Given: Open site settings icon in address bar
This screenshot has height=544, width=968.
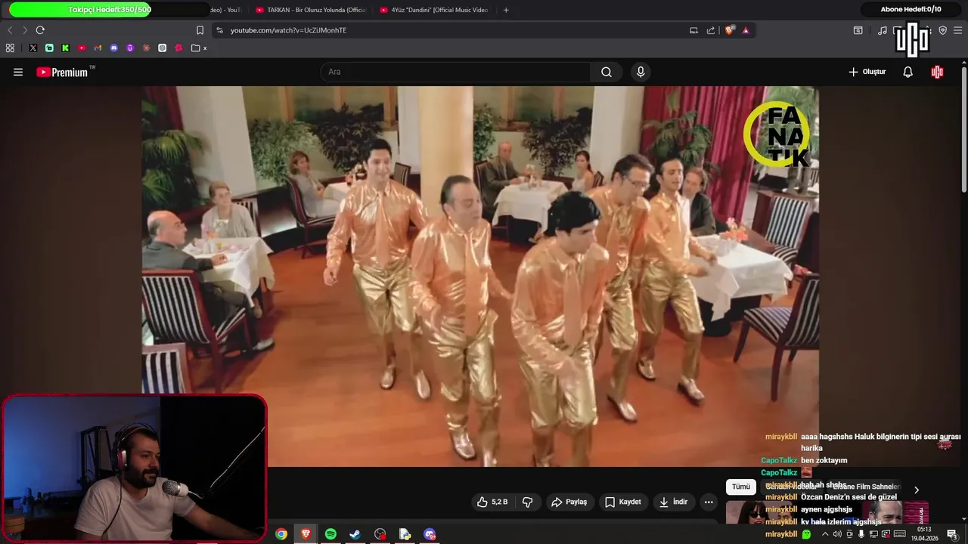Looking at the screenshot, I should tap(219, 30).
